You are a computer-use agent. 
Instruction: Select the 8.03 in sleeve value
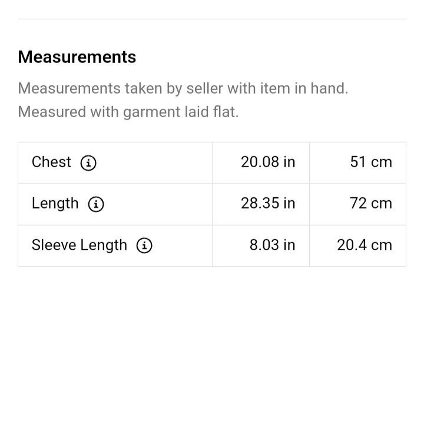272,245
